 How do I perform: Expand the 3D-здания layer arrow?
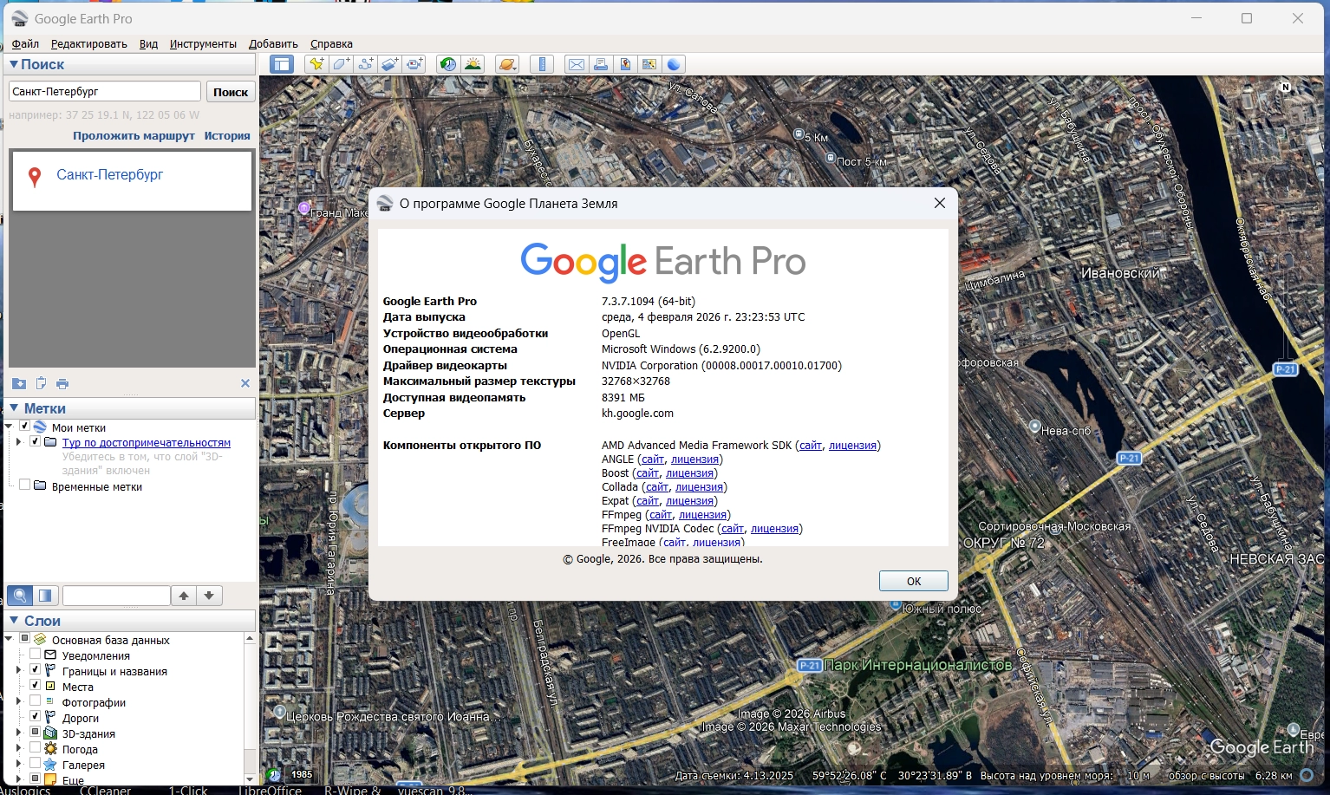click(19, 733)
